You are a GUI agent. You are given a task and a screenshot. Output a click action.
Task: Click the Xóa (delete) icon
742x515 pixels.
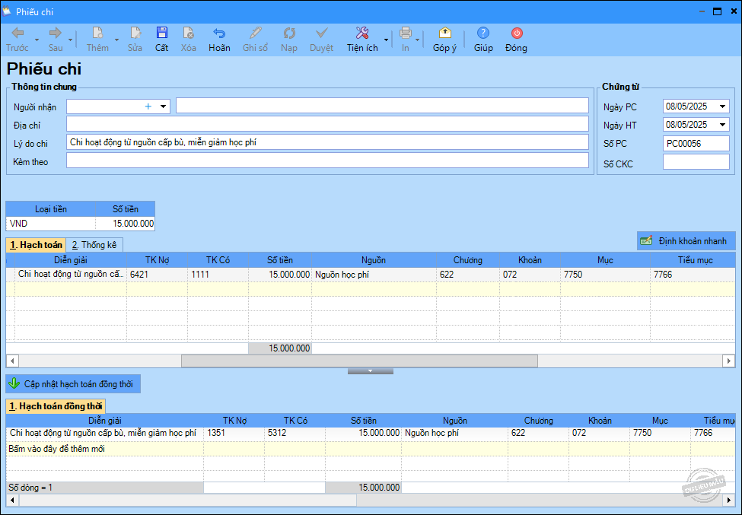(188, 33)
